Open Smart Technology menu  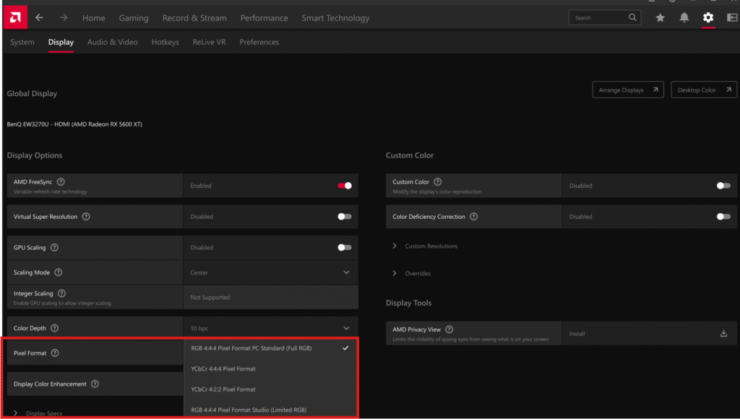tap(335, 18)
